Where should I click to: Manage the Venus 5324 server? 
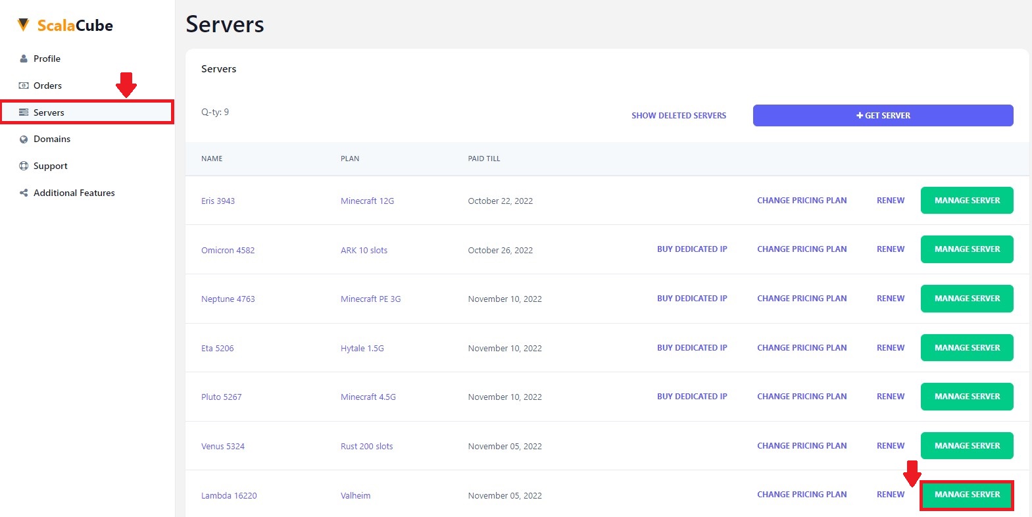(x=967, y=445)
